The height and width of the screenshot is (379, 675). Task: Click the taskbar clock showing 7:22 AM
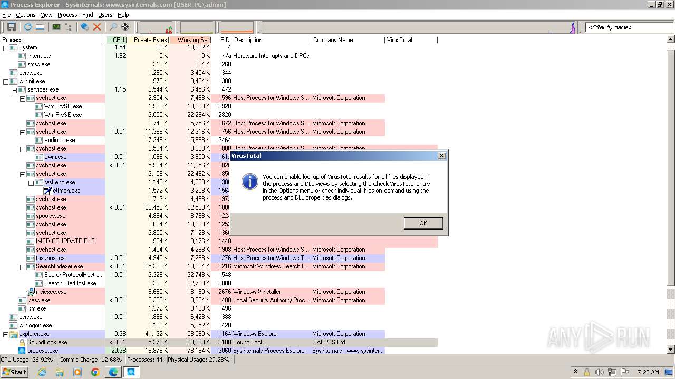pos(648,372)
